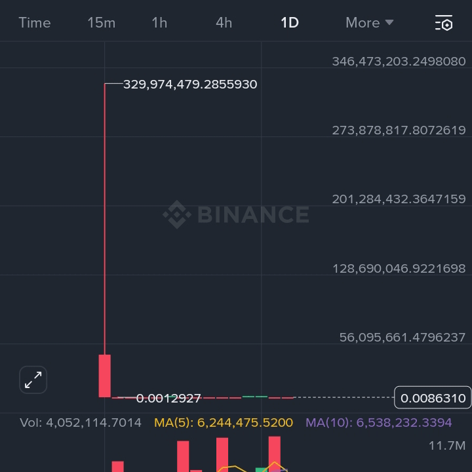472x472 pixels.
Task: Select the 1D interval
Action: coord(290,23)
